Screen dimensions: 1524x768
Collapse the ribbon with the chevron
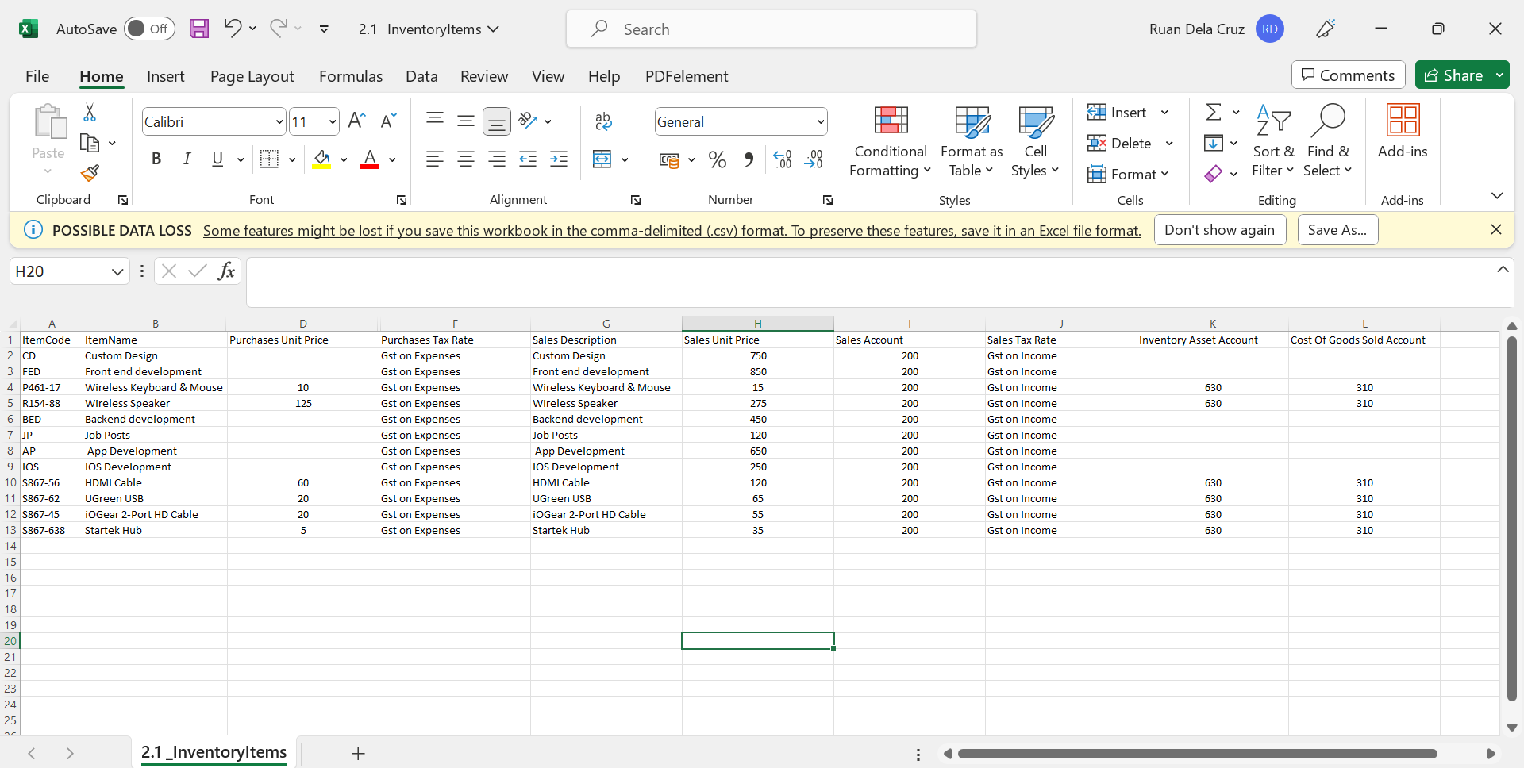click(1497, 195)
